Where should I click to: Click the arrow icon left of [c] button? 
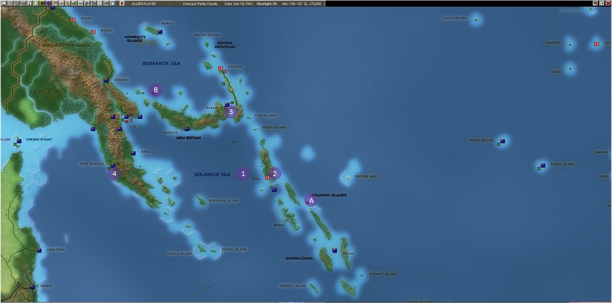click(595, 4)
